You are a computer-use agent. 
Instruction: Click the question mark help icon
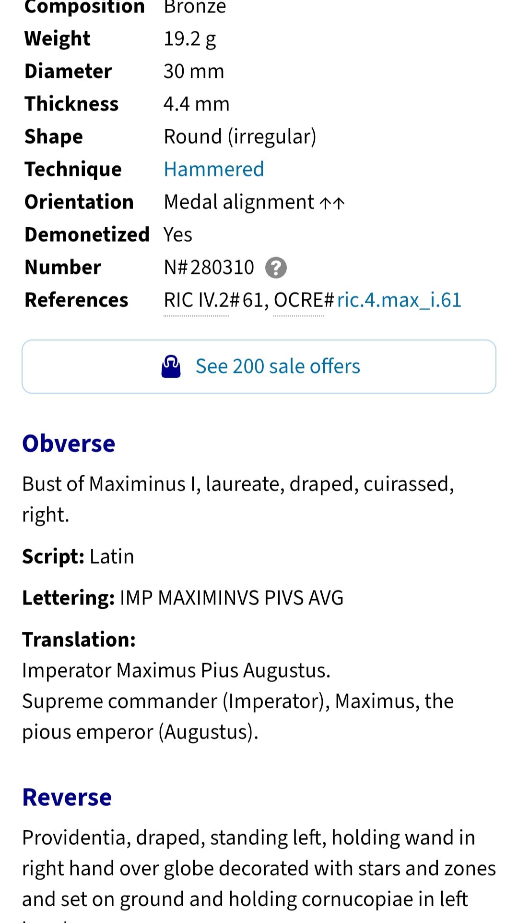(x=276, y=268)
